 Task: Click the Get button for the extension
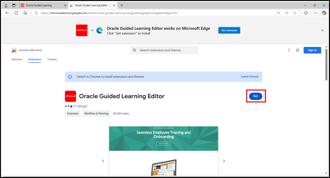(255, 96)
